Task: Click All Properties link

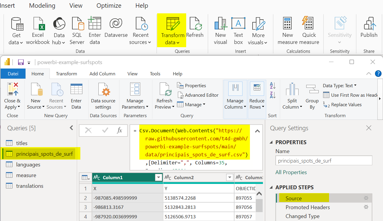Action: 291,172
